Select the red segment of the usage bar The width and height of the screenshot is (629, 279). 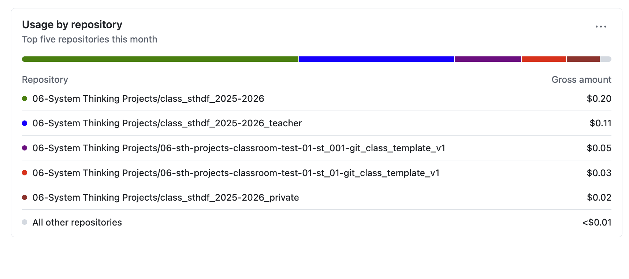pyautogui.click(x=544, y=59)
